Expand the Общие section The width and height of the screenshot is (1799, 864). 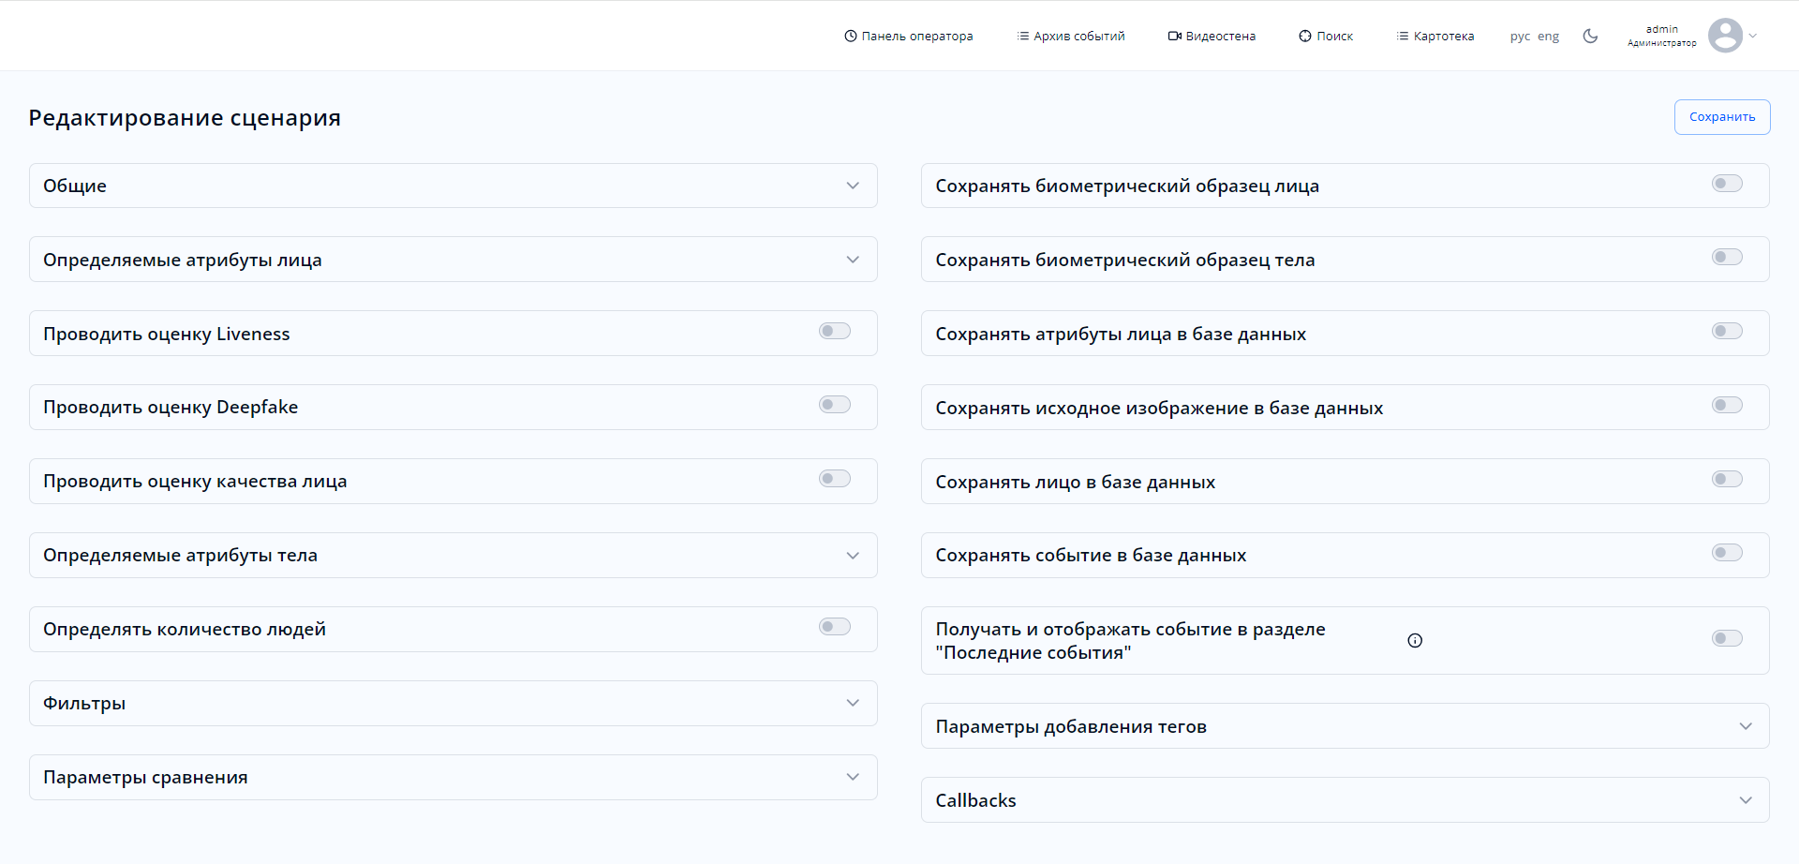[853, 186]
